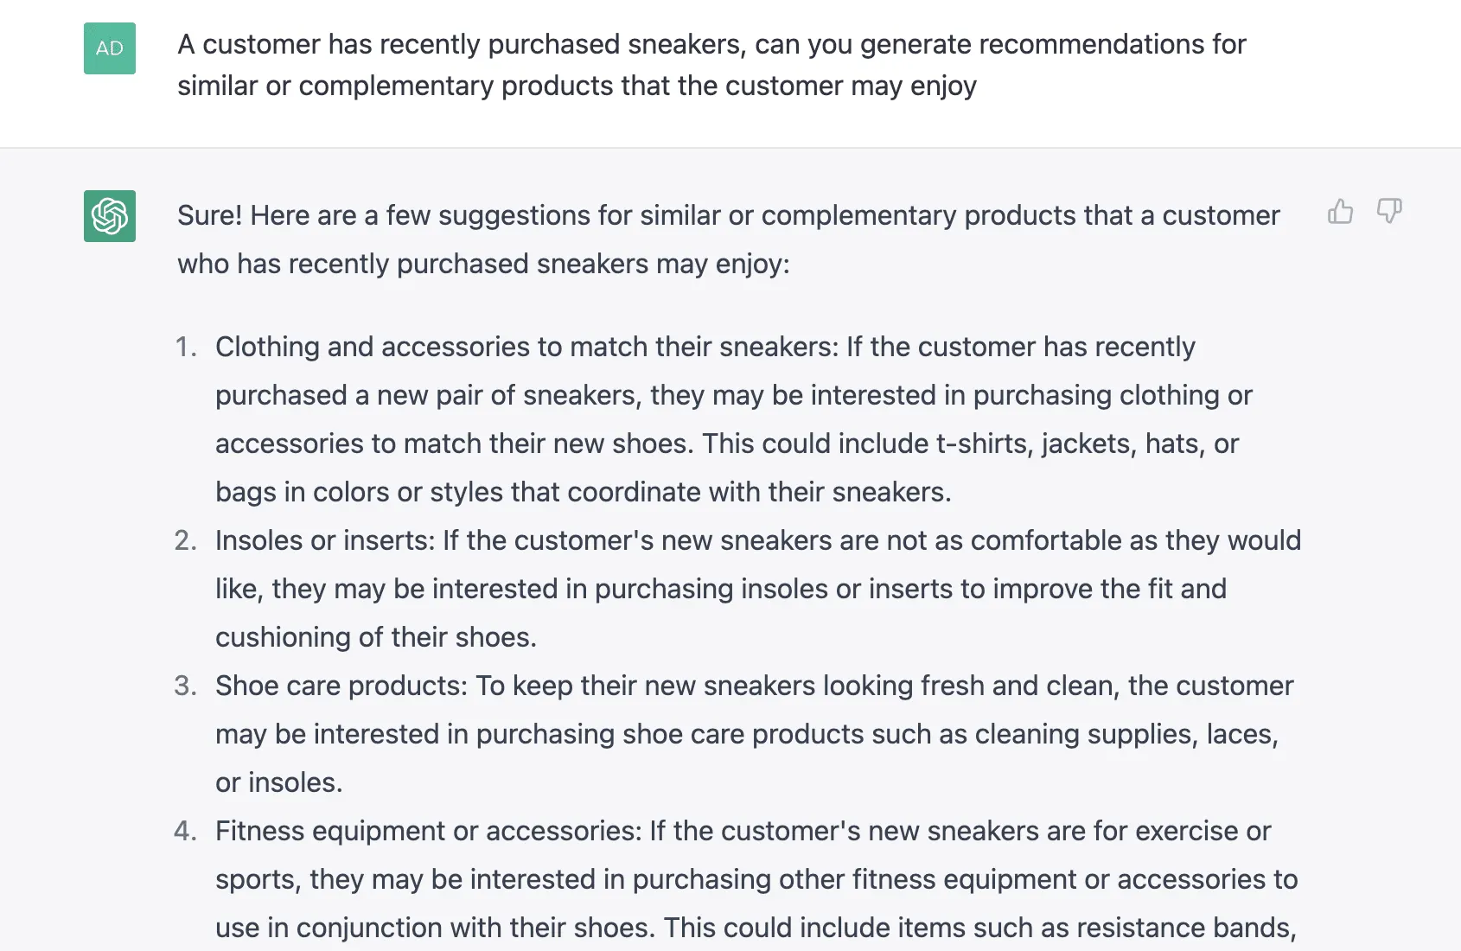Click list number 1 marker

186,348
